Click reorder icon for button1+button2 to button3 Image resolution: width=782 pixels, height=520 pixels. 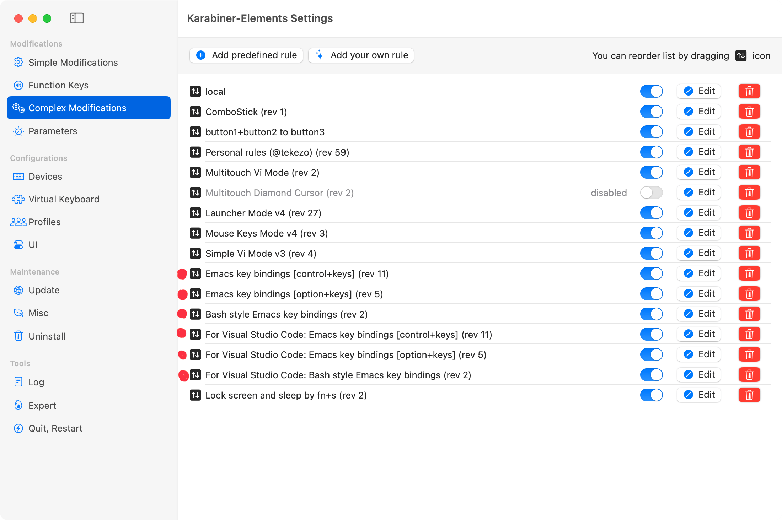pyautogui.click(x=195, y=132)
